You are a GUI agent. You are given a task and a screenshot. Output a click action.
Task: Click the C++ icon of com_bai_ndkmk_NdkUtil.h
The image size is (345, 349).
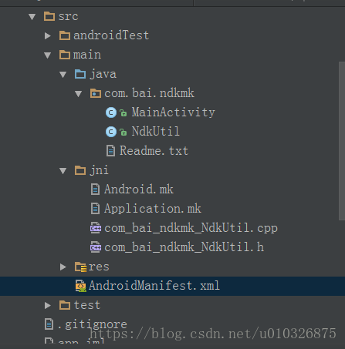(96, 247)
